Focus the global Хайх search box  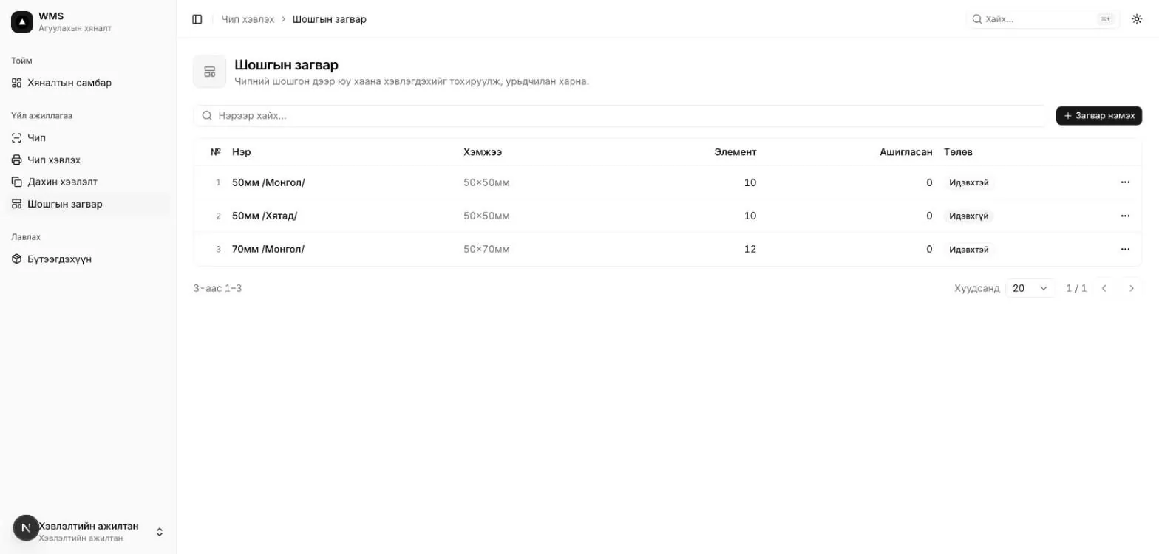click(1043, 19)
